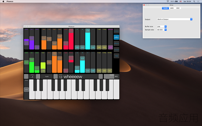Toggle the hold button
Image resolution: width=202 pixels, height=126 pixels.
(x=47, y=76)
